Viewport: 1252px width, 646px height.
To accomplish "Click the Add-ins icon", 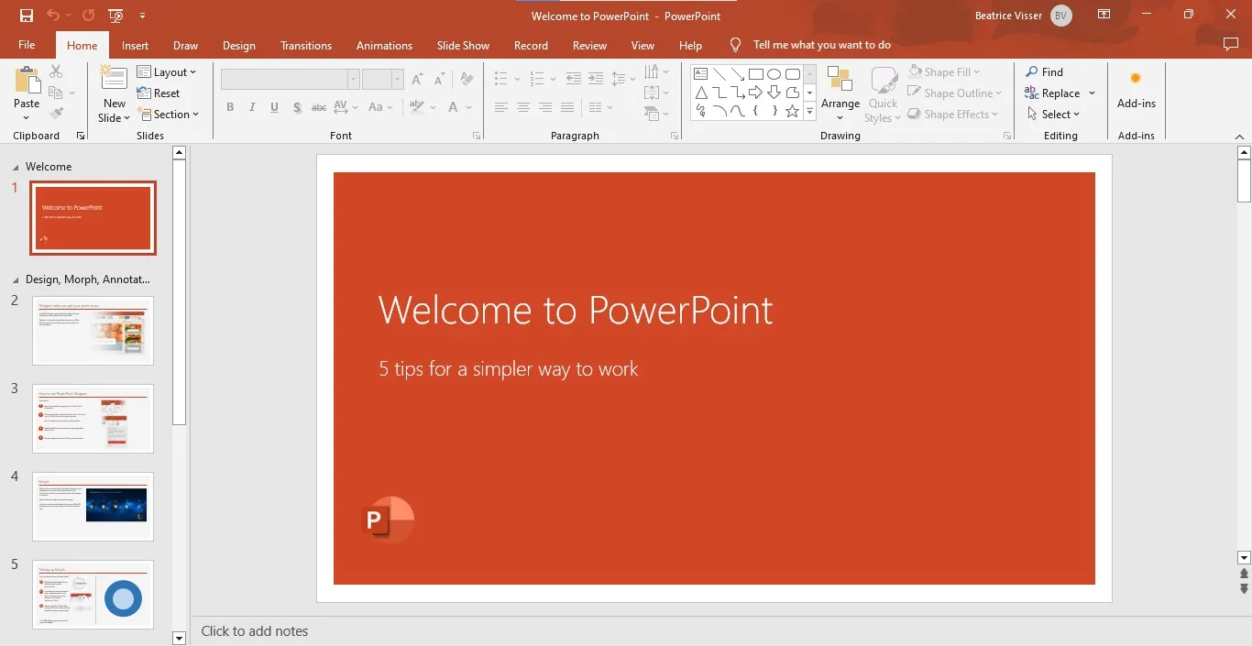I will (1136, 79).
